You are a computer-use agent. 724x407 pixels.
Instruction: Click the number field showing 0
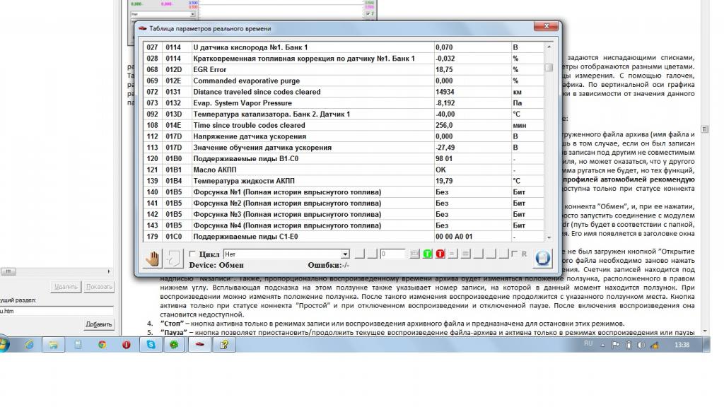(x=392, y=254)
